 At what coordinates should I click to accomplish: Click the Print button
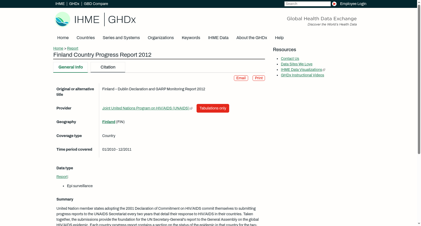click(x=259, y=78)
